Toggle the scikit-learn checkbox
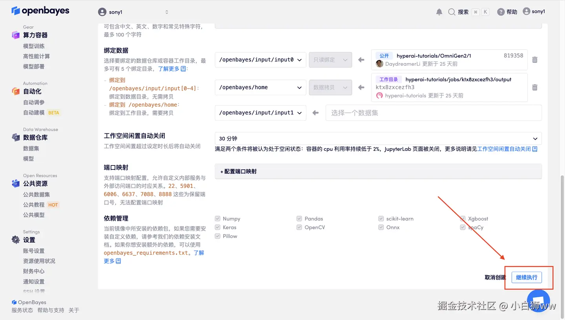 coord(381,219)
